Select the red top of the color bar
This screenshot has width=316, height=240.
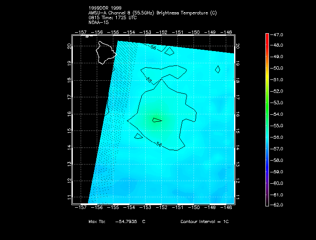point(267,37)
